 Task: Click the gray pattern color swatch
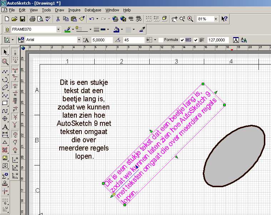point(128,30)
